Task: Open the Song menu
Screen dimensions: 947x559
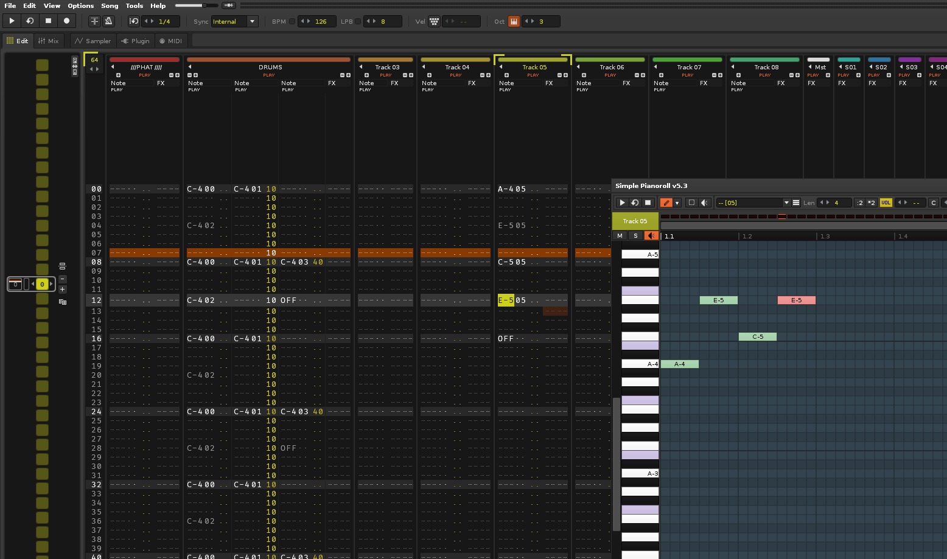Action: pos(110,5)
